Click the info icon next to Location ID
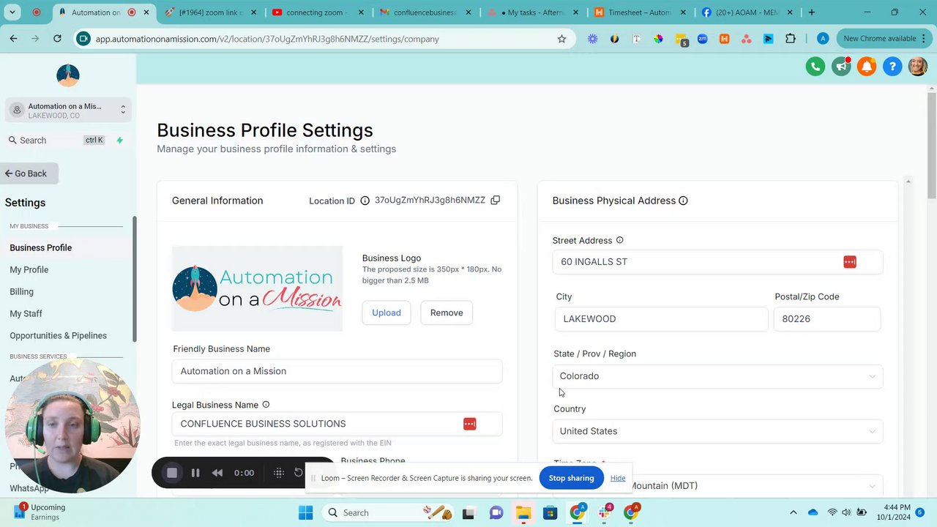 click(365, 201)
